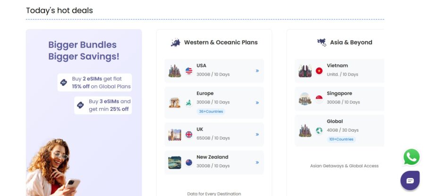Click the Buy 3 eSIMs 25% off offer

pos(103,105)
